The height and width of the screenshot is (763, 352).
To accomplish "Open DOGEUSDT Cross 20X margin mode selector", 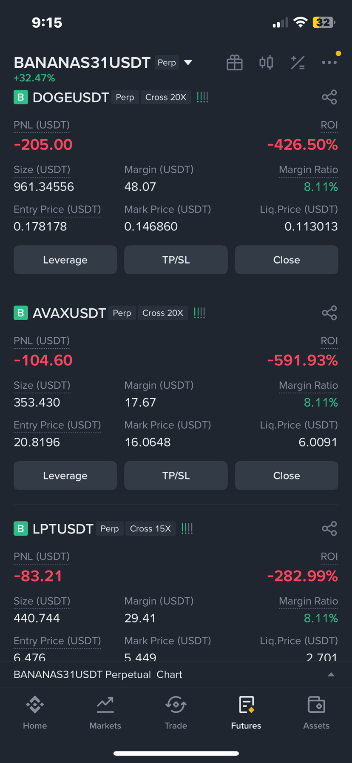I will pos(166,97).
